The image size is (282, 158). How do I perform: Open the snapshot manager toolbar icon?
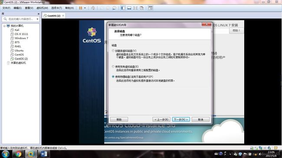pos(114,8)
